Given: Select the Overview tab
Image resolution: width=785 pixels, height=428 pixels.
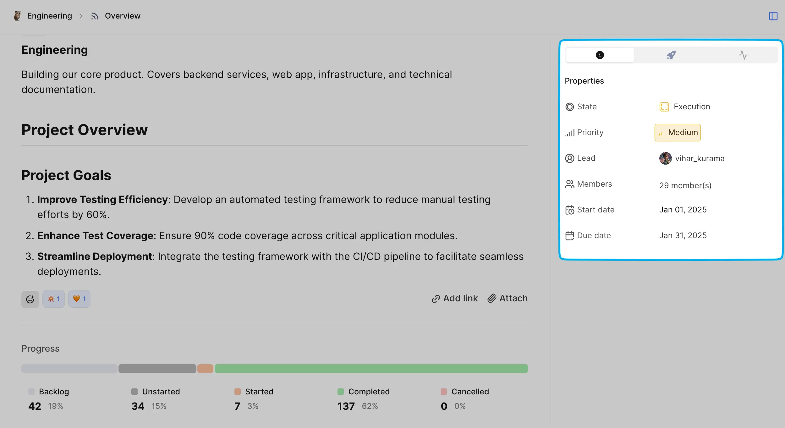Looking at the screenshot, I should click(122, 15).
